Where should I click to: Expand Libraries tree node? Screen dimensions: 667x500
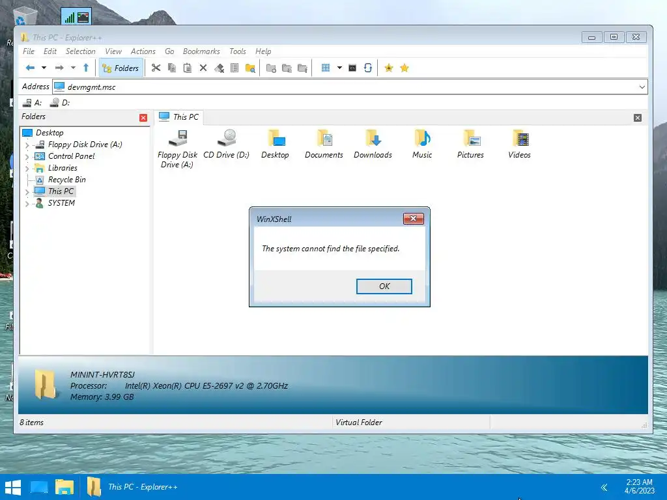click(27, 169)
